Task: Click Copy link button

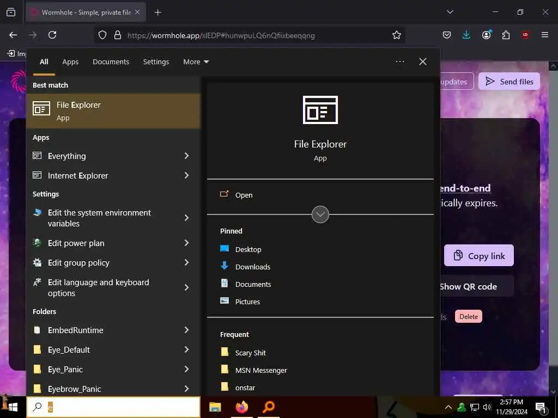Action: tap(478, 256)
